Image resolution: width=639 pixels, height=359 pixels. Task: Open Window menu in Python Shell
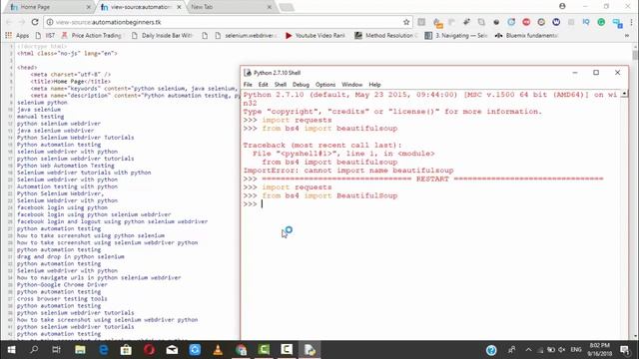coord(351,85)
